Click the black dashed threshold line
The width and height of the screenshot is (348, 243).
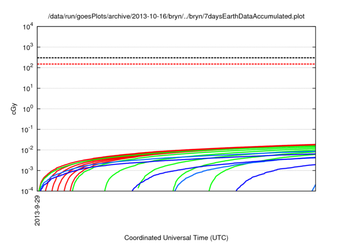pyautogui.click(x=176, y=57)
